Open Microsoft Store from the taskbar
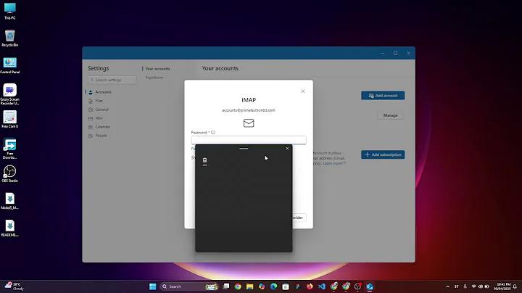This screenshot has height=293, width=522. tap(286, 286)
